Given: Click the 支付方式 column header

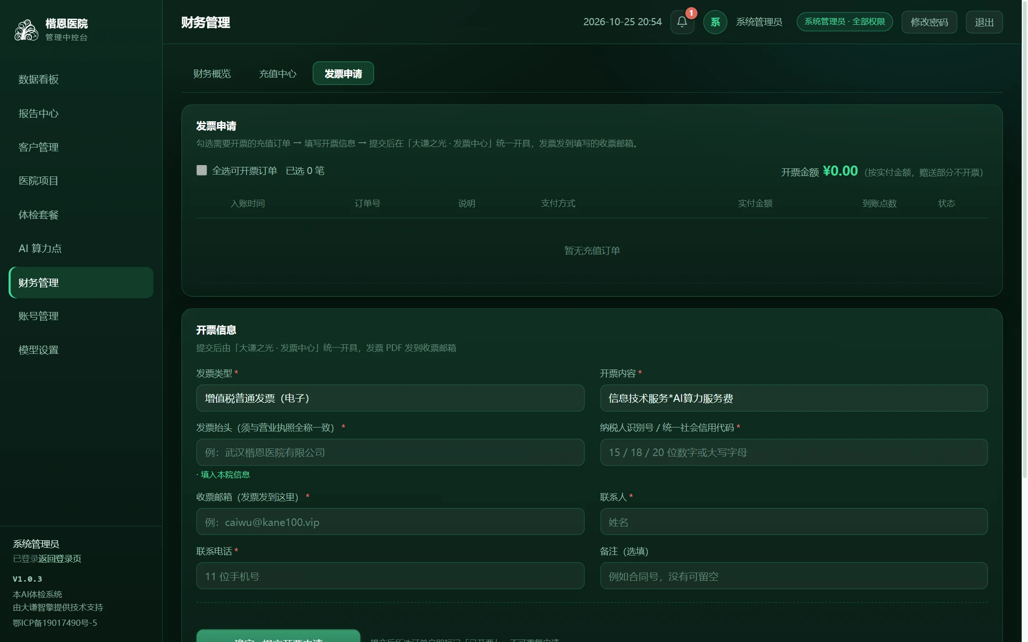Looking at the screenshot, I should [558, 204].
